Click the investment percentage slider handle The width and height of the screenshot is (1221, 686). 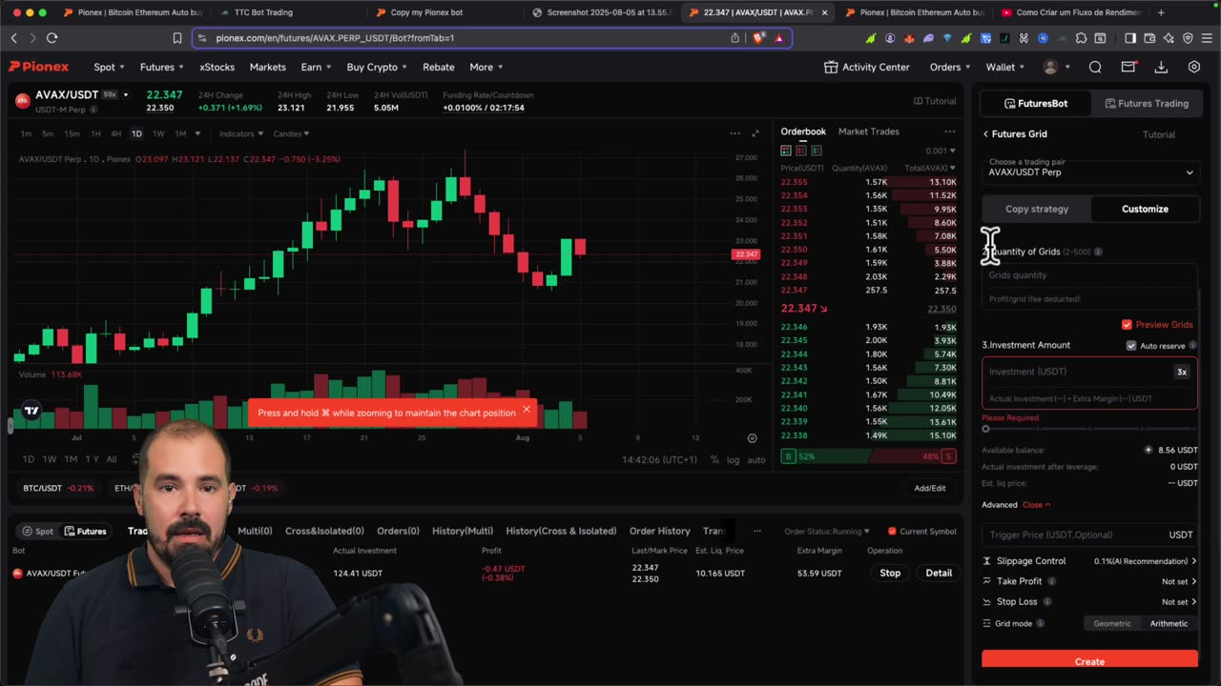pyautogui.click(x=986, y=429)
